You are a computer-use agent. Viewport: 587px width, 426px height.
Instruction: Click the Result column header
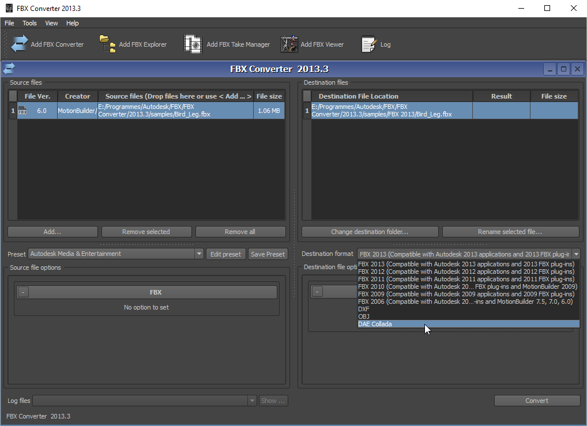click(x=502, y=96)
